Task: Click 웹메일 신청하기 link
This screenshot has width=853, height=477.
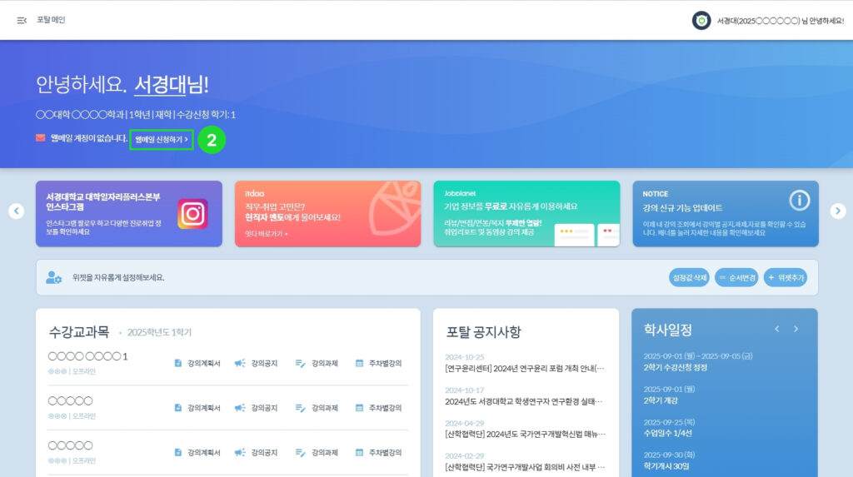Action: pos(162,140)
